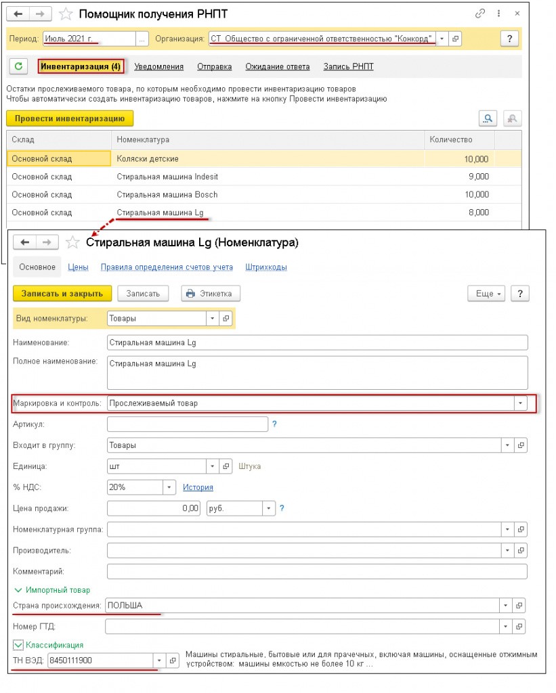
Task: Open the Номенклатурная группа item card
Action: 521,529
